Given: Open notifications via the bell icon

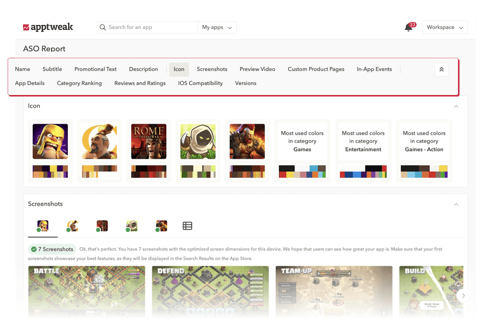Looking at the screenshot, I should tap(408, 28).
